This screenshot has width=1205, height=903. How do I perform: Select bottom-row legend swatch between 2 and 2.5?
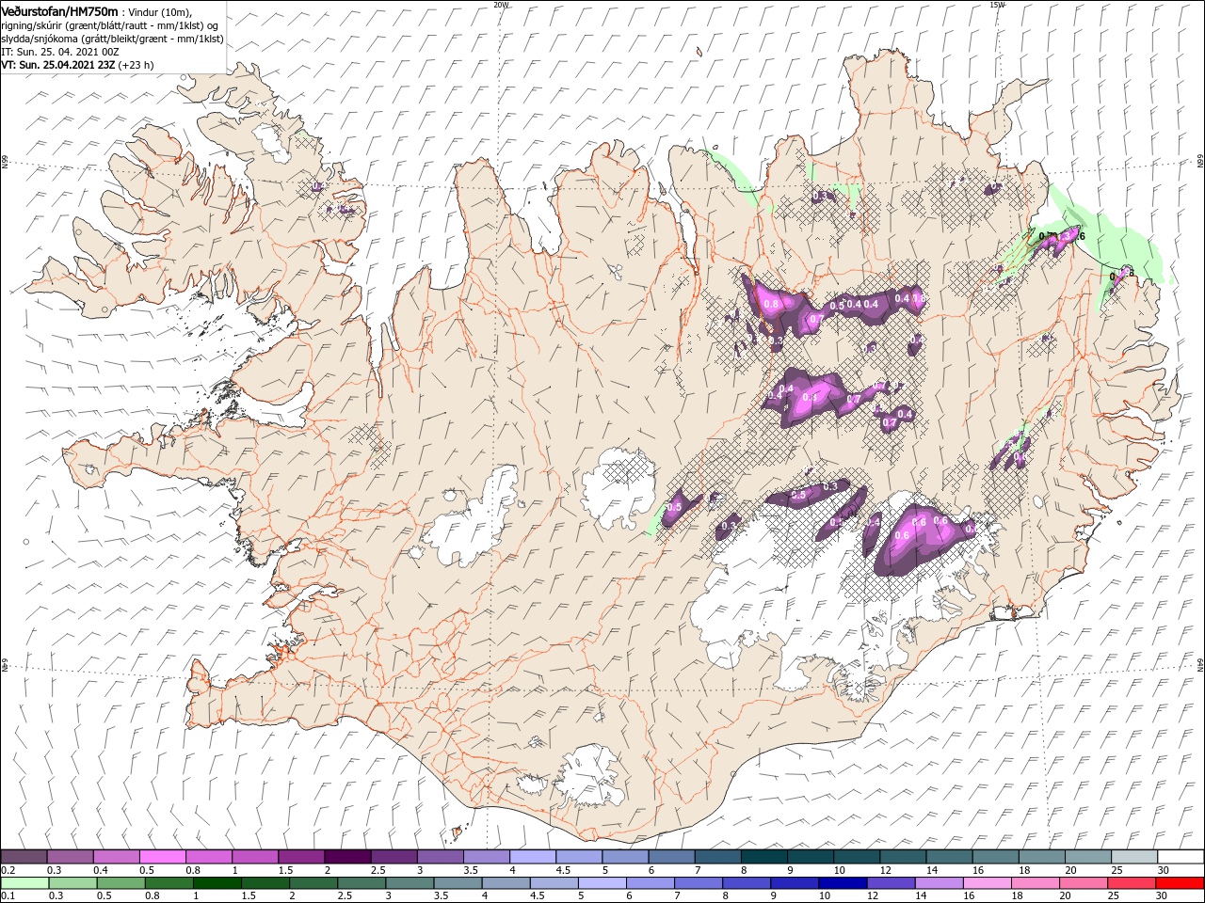coord(313,883)
